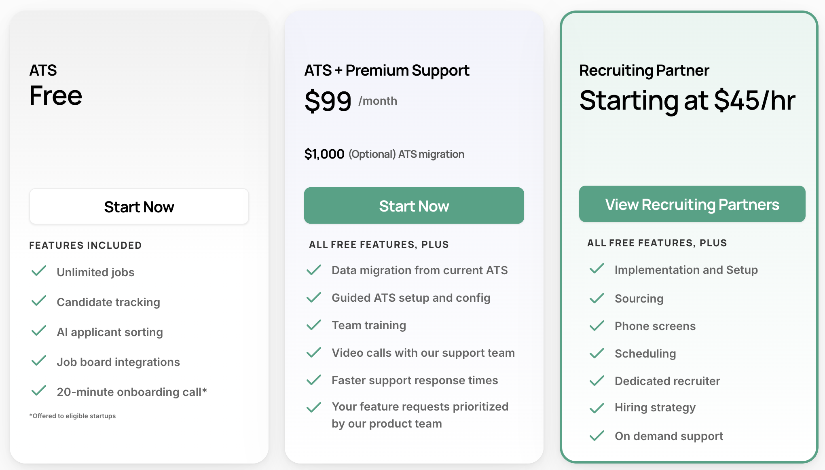Click the checkmark next to Dedicated recruiter
825x470 pixels.
point(597,380)
